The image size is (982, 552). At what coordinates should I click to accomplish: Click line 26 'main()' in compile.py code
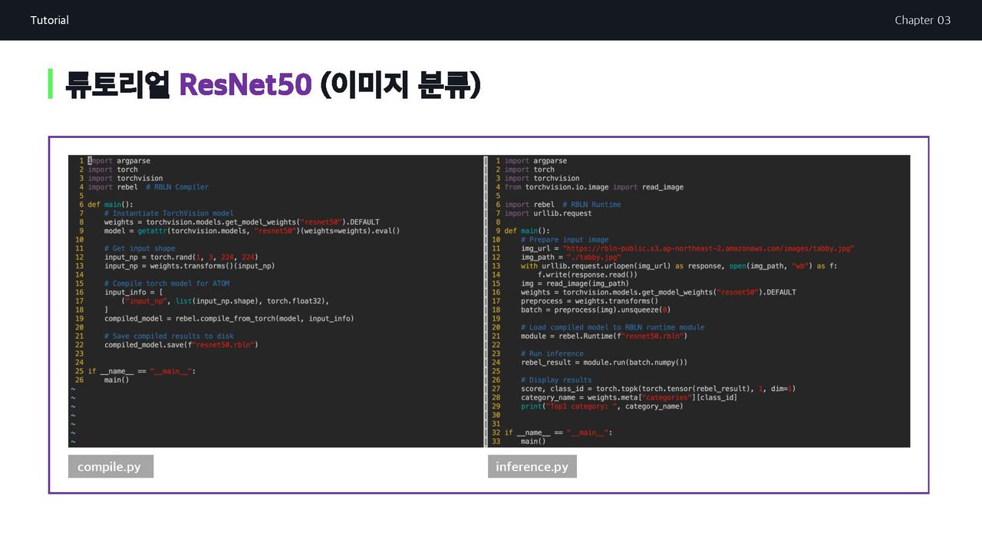(117, 379)
